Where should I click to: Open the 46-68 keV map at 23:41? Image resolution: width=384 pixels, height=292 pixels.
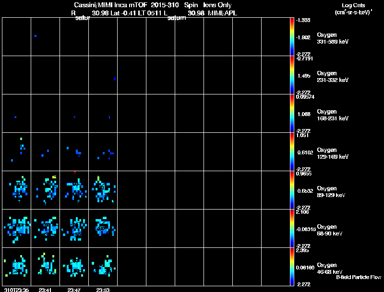tap(45, 267)
